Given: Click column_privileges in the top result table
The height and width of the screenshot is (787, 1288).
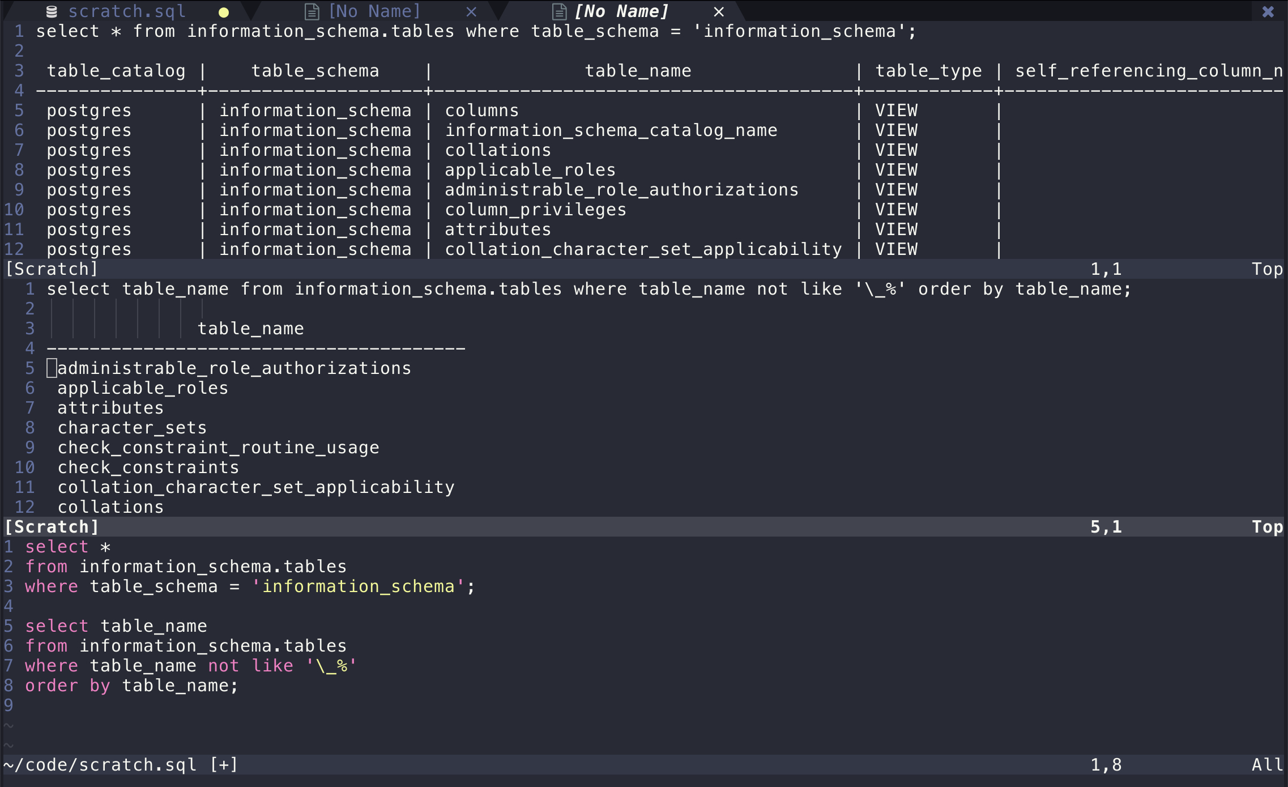Looking at the screenshot, I should (535, 210).
